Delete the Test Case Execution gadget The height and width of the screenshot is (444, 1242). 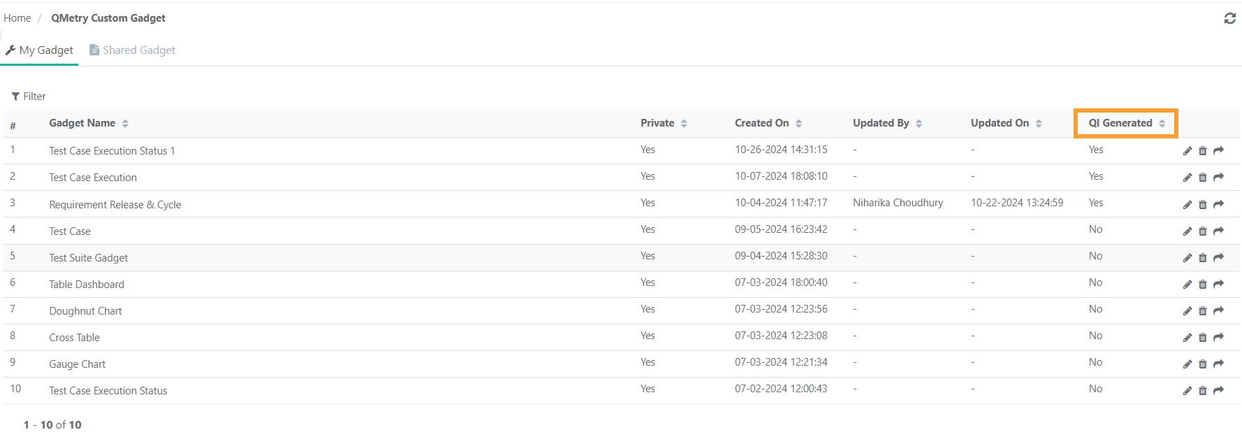click(x=1202, y=178)
